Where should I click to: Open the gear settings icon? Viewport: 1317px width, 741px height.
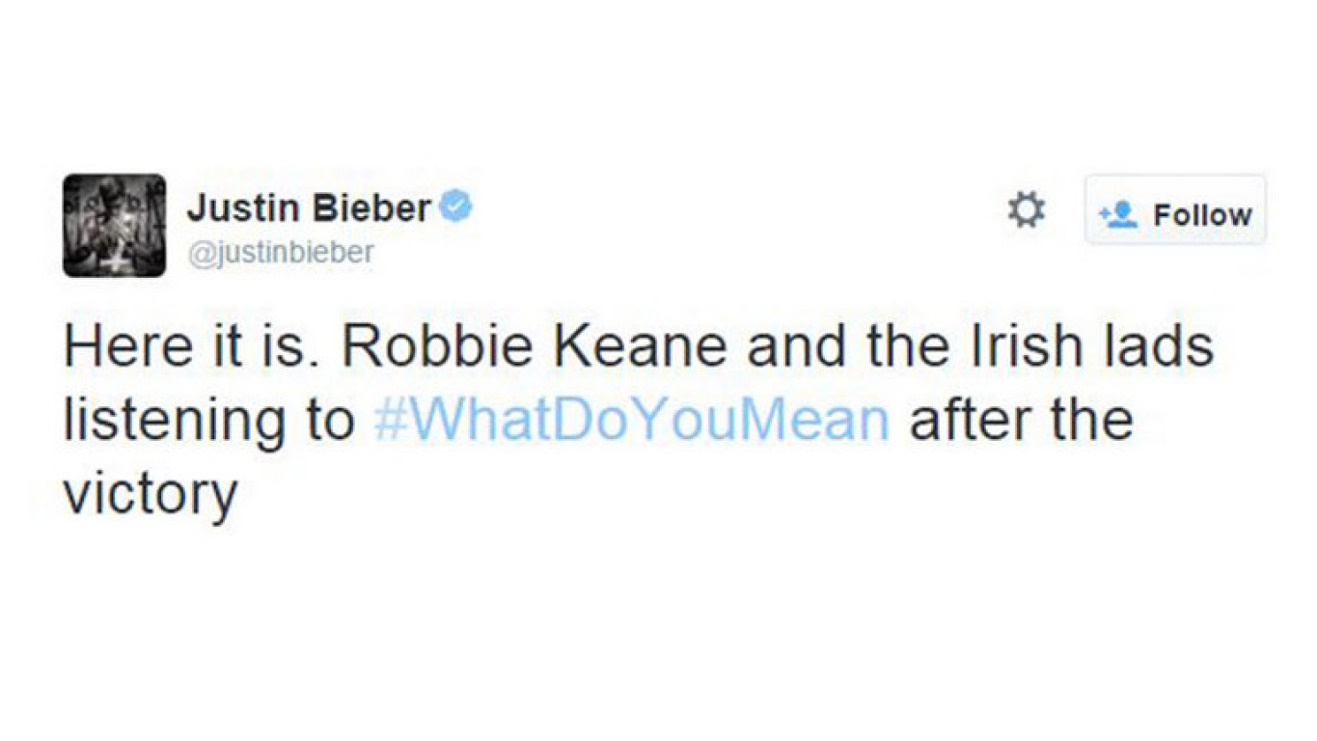point(1026,210)
